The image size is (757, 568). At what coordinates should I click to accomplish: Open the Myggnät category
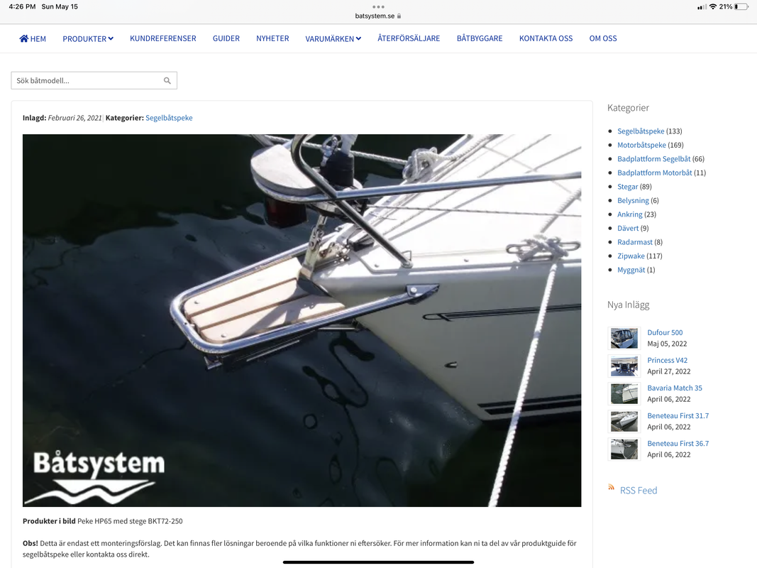[x=631, y=270]
